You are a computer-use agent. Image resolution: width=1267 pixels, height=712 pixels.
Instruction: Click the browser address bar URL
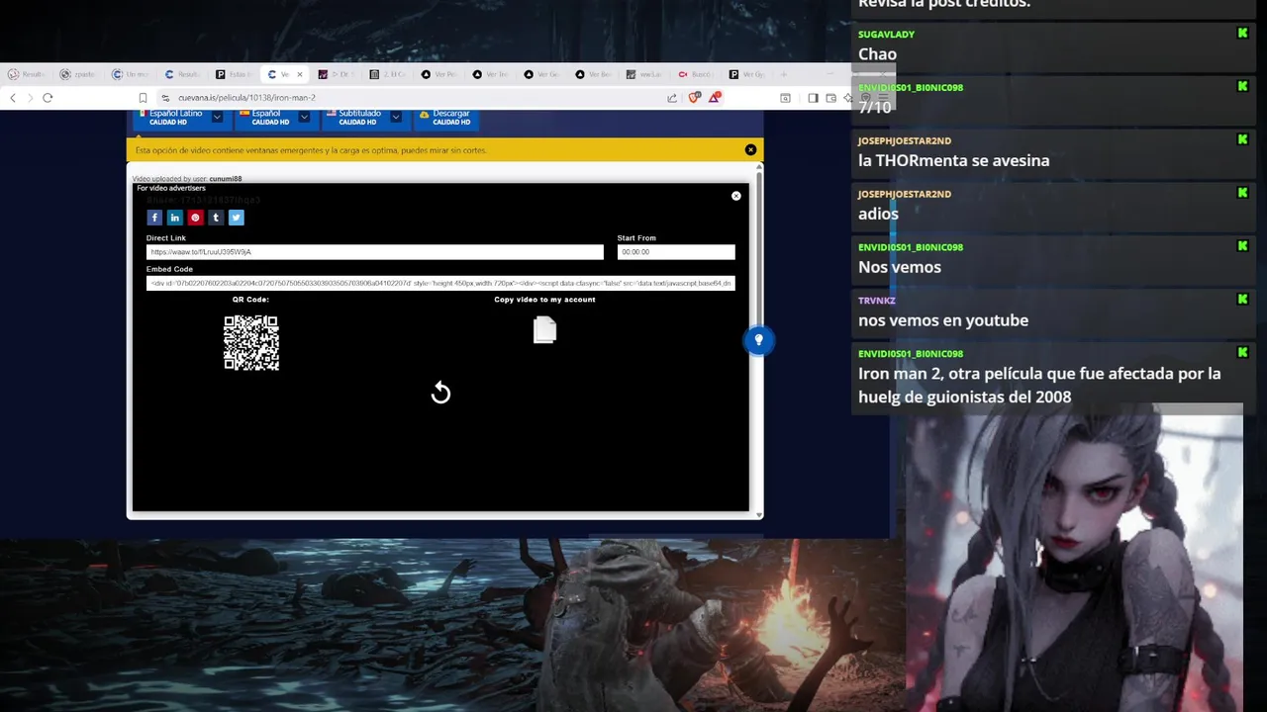246,98
